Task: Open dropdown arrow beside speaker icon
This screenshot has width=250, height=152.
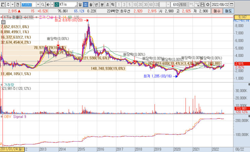Action: coord(52,4)
